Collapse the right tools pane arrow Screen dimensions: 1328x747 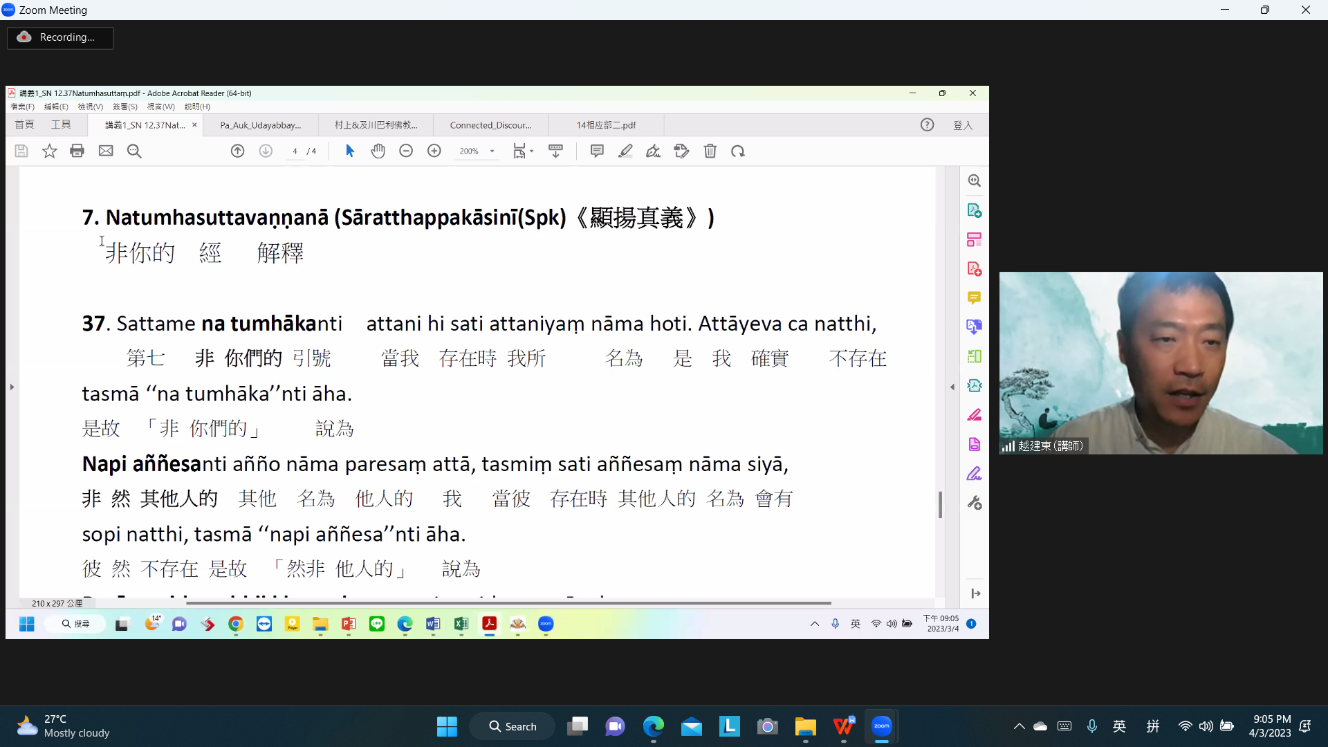click(x=952, y=387)
